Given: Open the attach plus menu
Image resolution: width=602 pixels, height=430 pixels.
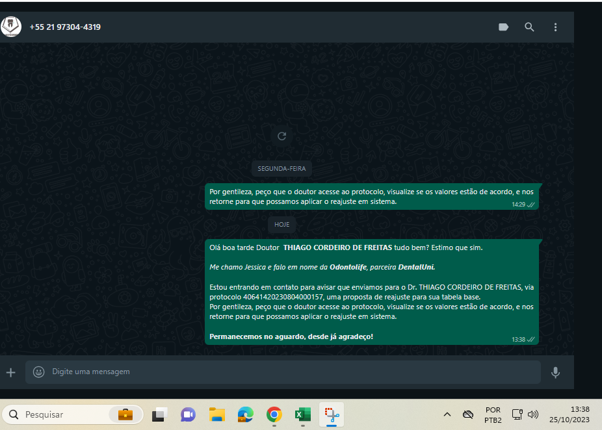Looking at the screenshot, I should 11,372.
